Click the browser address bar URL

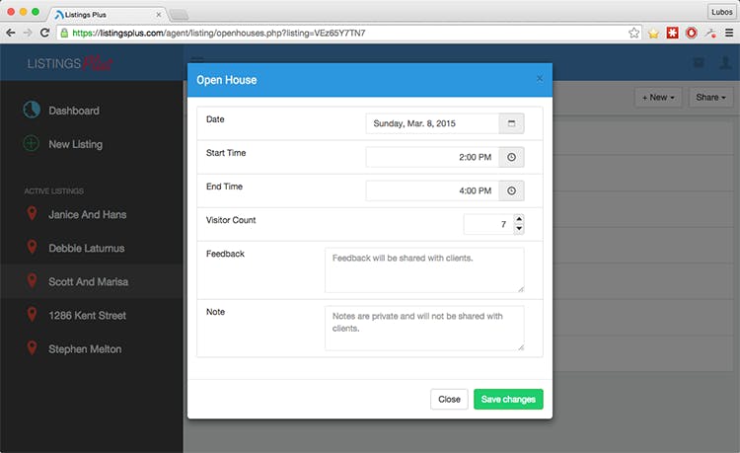[x=218, y=33]
